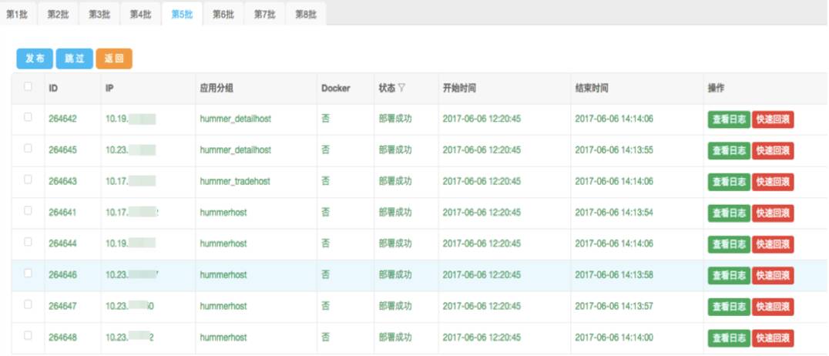
Task: Switch to the 第1批 tab
Action: (x=17, y=15)
